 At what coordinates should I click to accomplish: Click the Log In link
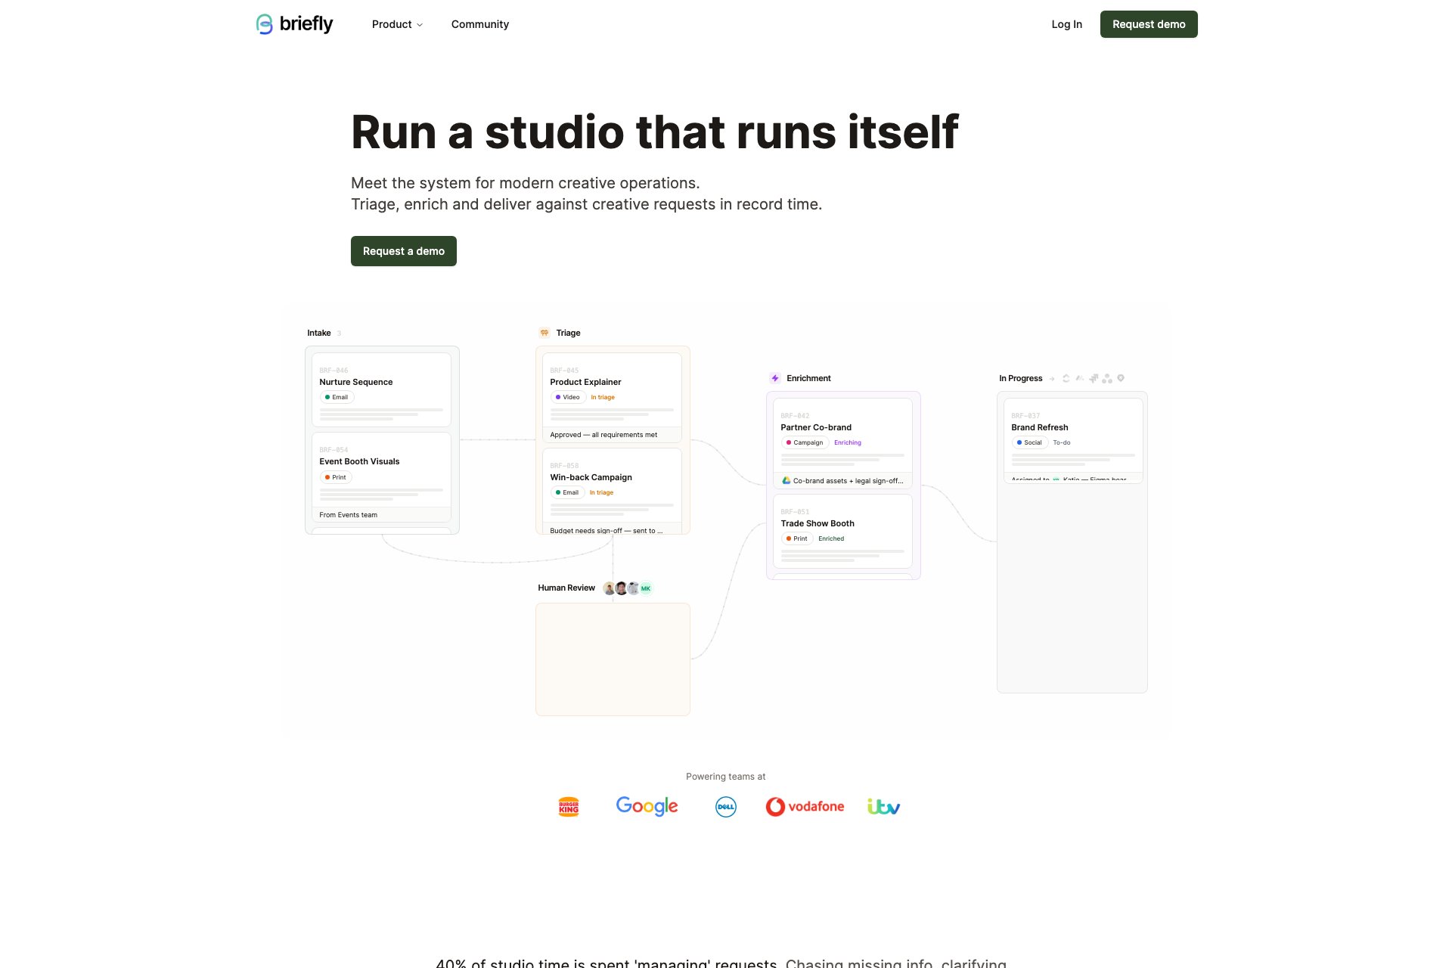point(1066,24)
